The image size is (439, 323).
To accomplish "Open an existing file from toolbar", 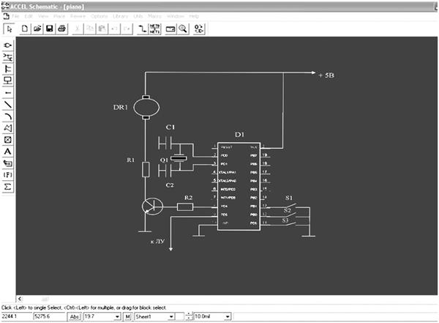I will (37, 28).
